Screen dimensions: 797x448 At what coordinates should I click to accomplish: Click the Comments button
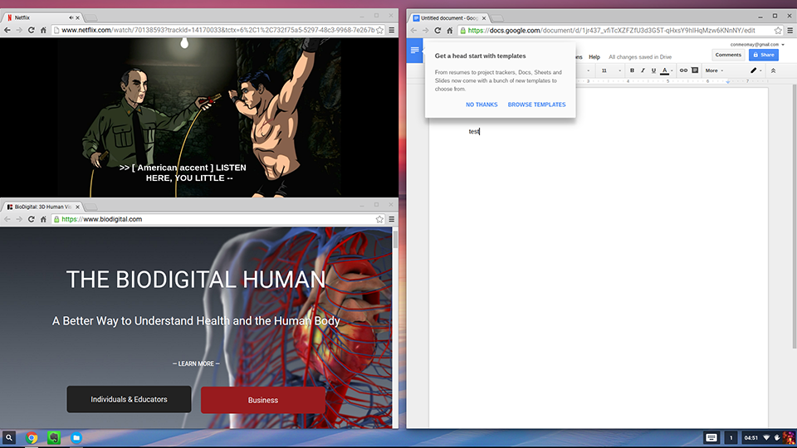click(x=728, y=55)
